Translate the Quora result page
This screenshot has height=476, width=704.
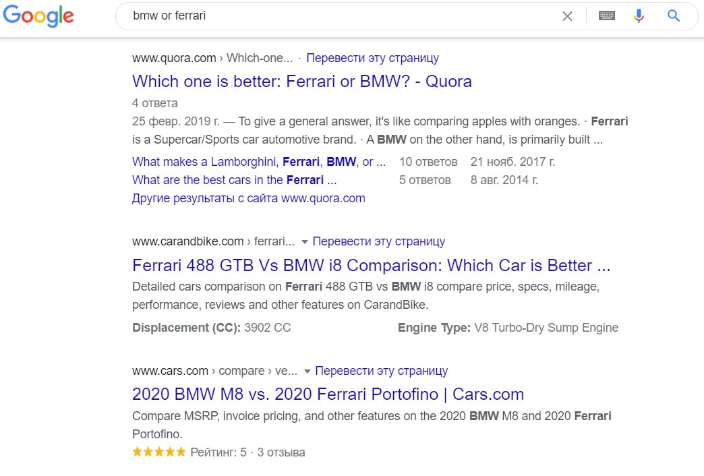click(372, 58)
